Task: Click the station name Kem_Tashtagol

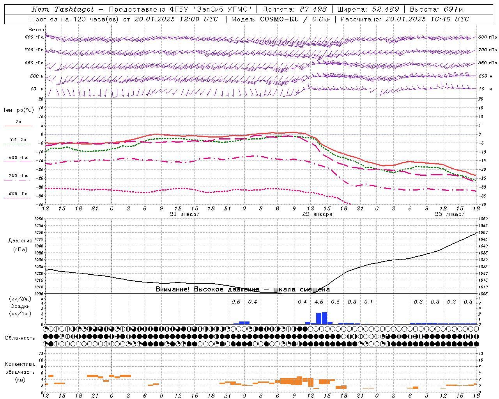Action: 63,9
